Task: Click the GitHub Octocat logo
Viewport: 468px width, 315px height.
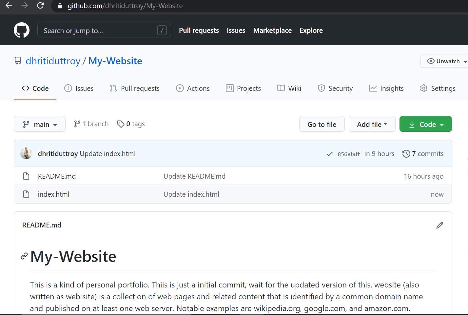Action: (x=22, y=30)
